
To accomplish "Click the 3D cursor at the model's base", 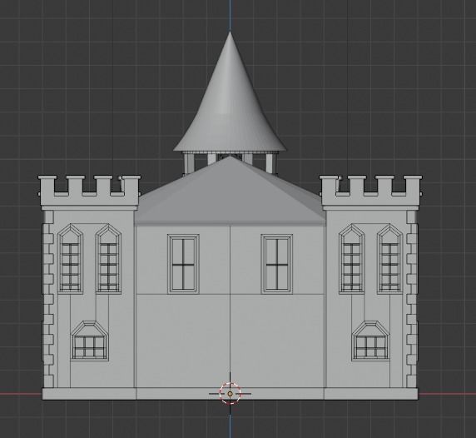I will pos(230,394).
